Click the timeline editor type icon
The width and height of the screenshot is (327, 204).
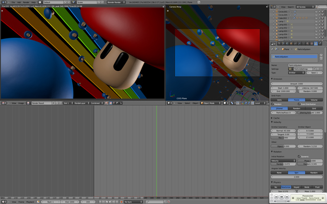3,202
